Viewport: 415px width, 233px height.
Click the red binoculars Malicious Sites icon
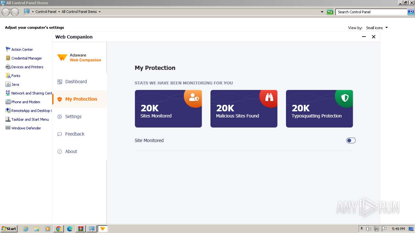click(x=269, y=97)
